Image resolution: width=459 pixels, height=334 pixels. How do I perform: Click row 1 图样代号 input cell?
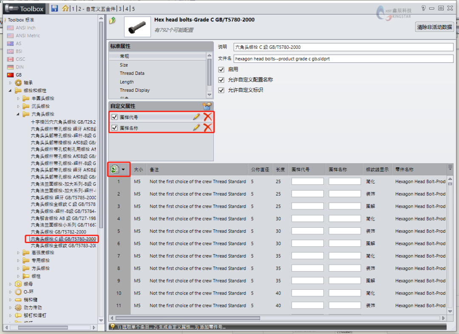[307, 181]
